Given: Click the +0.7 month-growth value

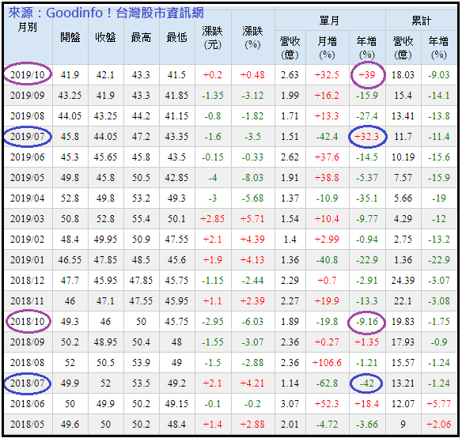Looking at the screenshot, I should tap(327, 281).
